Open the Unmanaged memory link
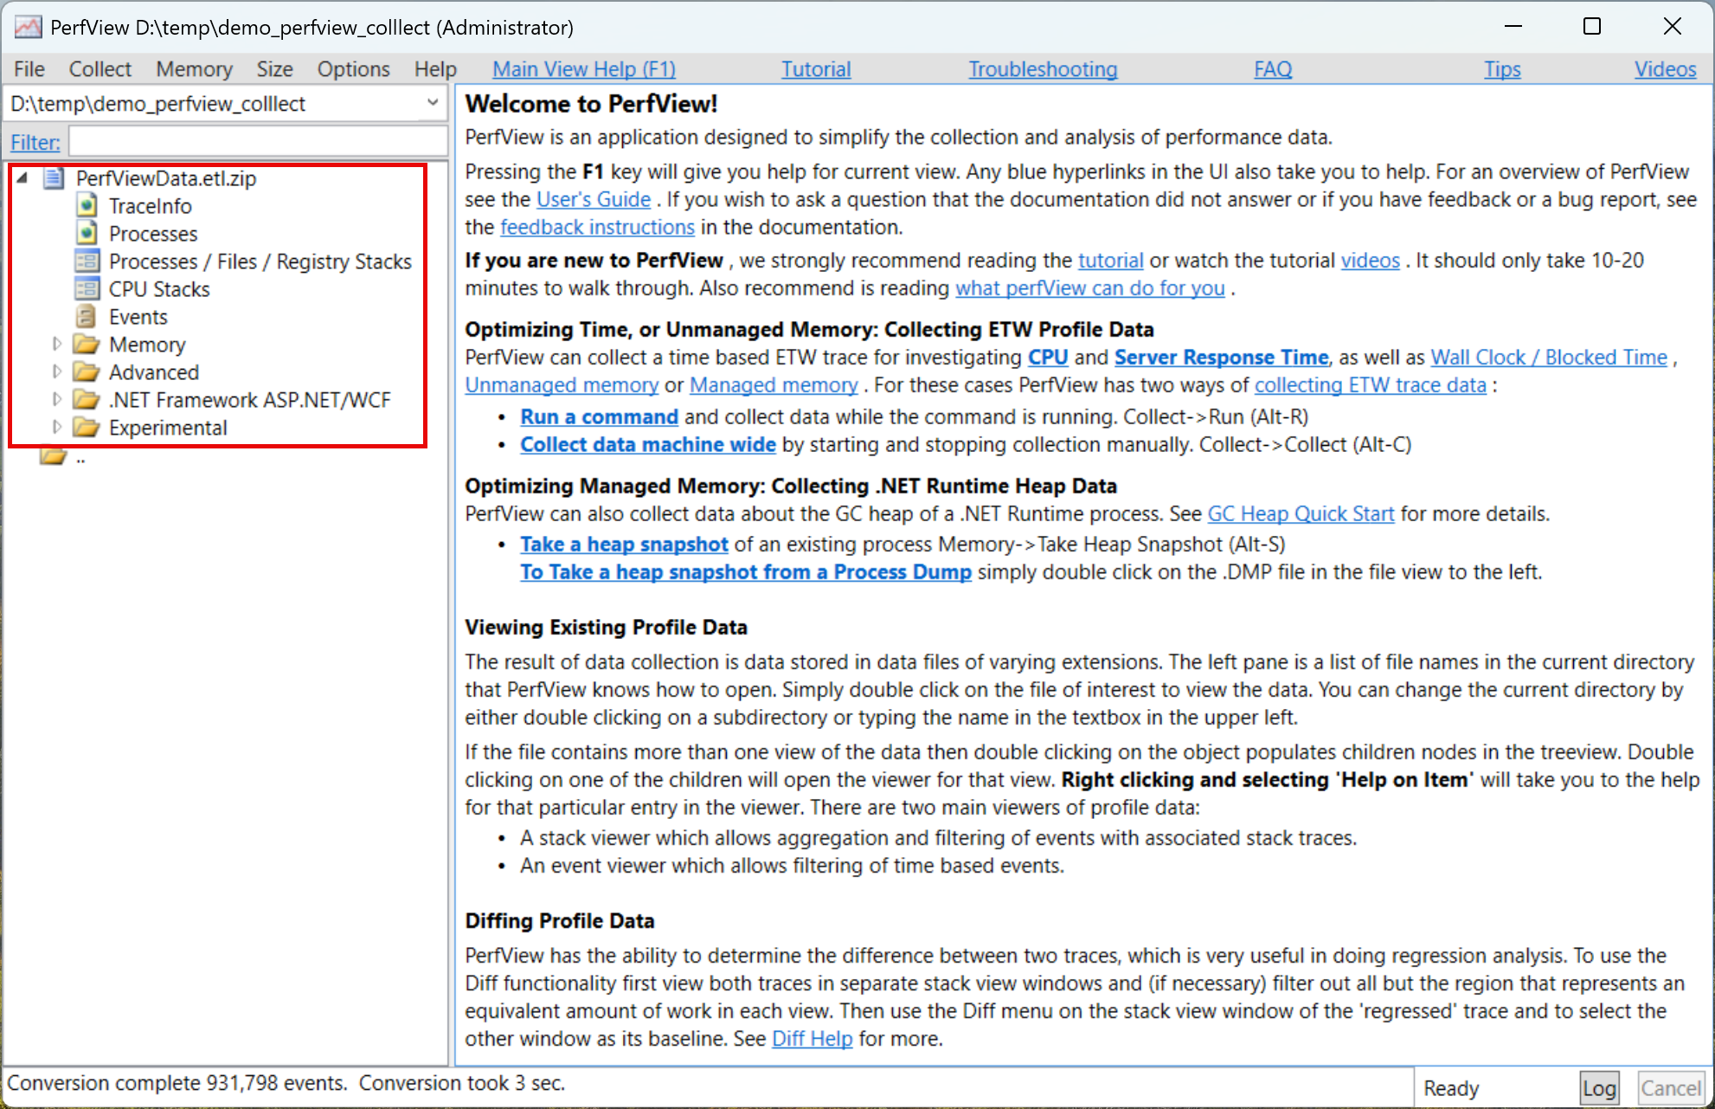The image size is (1715, 1109). pyautogui.click(x=562, y=385)
